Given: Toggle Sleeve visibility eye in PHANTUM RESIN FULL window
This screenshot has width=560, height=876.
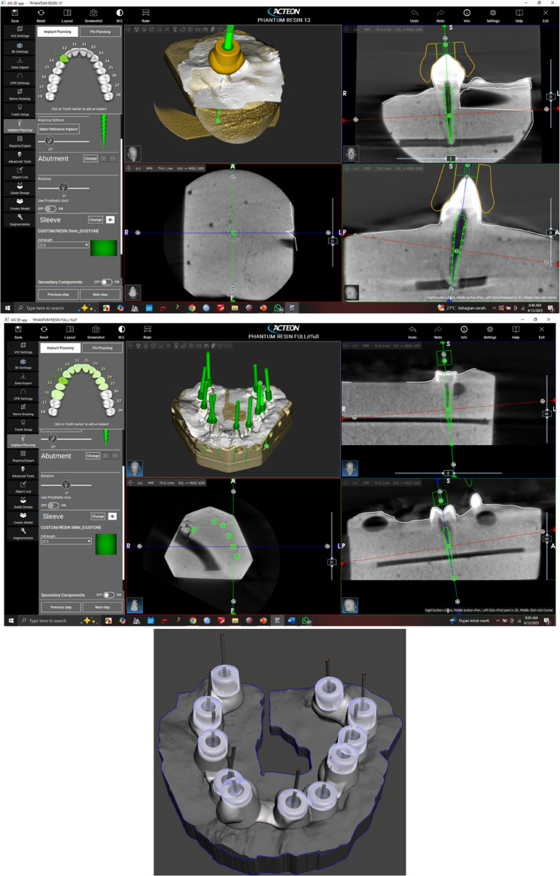Looking at the screenshot, I should click(x=112, y=516).
